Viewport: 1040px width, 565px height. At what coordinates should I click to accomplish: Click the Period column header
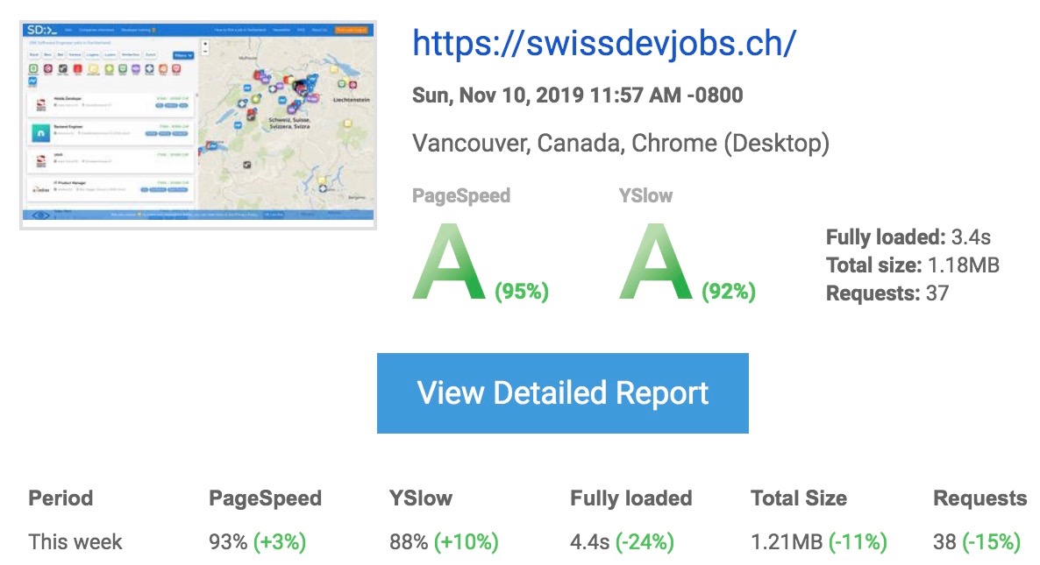point(61,498)
